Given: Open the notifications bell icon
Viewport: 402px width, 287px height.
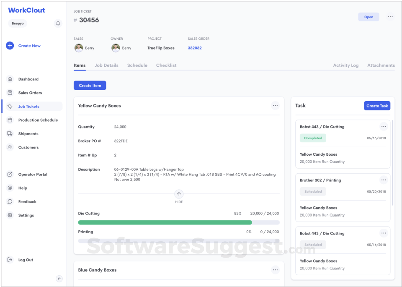Looking at the screenshot, I should (x=58, y=23).
